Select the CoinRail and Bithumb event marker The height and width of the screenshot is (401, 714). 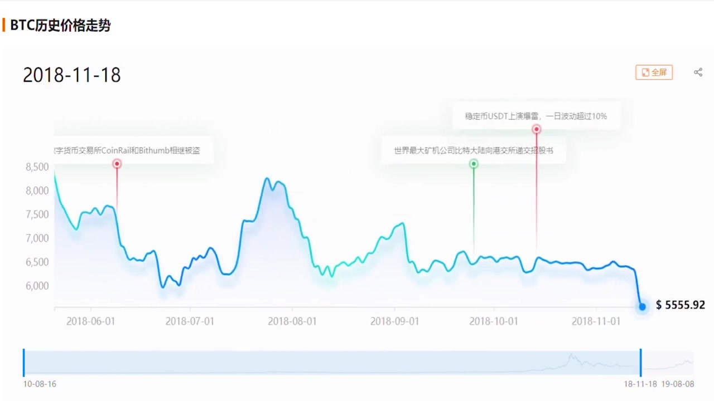click(x=117, y=164)
